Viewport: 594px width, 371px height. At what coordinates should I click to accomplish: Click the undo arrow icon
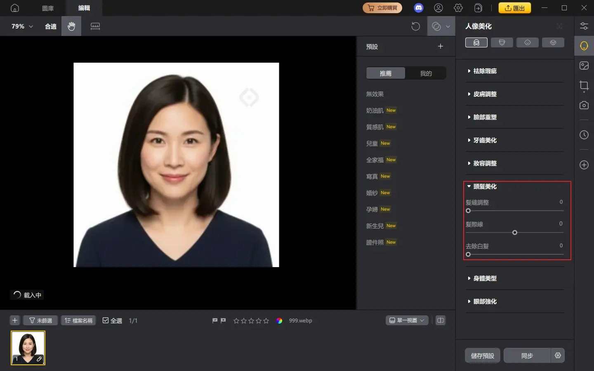(x=416, y=26)
